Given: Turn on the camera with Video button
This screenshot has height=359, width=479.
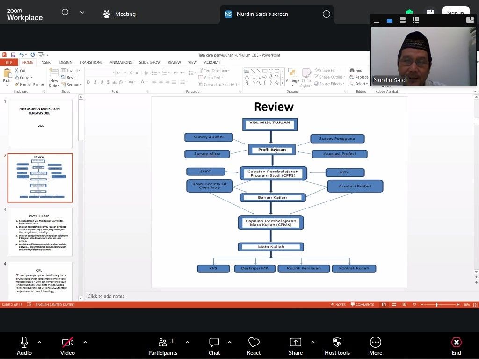Looking at the screenshot, I should tap(67, 343).
